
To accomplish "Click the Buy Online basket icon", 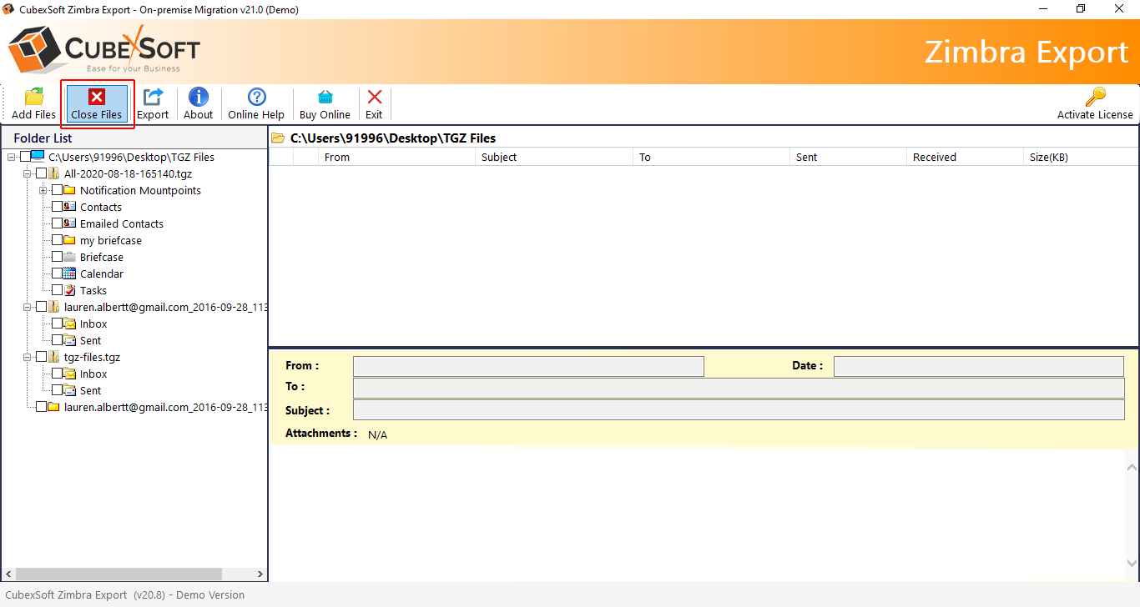I will click(x=325, y=97).
